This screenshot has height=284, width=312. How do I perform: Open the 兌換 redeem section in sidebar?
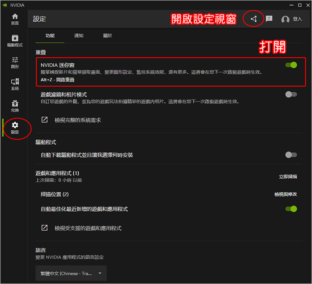(x=15, y=106)
